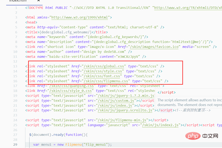Click the 'head' tag on line 4

point(31,22)
